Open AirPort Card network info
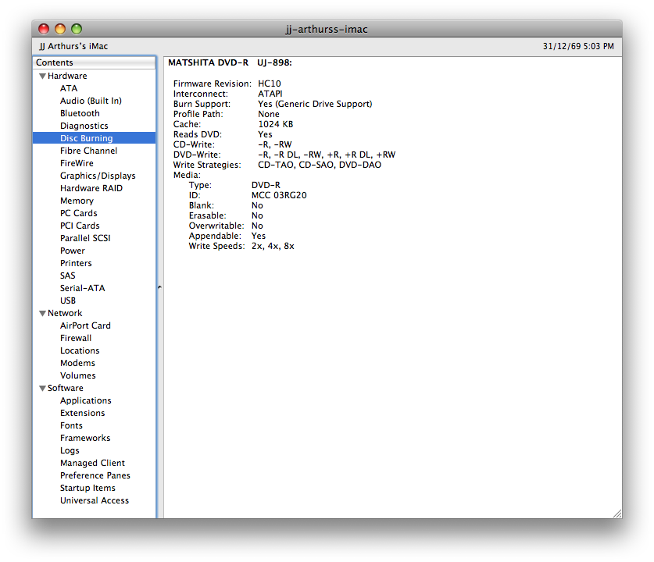 [85, 325]
